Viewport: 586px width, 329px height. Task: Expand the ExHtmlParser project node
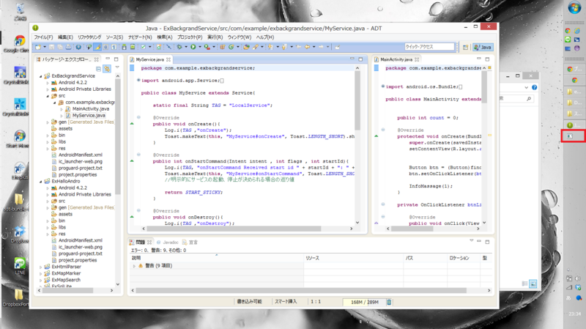(41, 267)
